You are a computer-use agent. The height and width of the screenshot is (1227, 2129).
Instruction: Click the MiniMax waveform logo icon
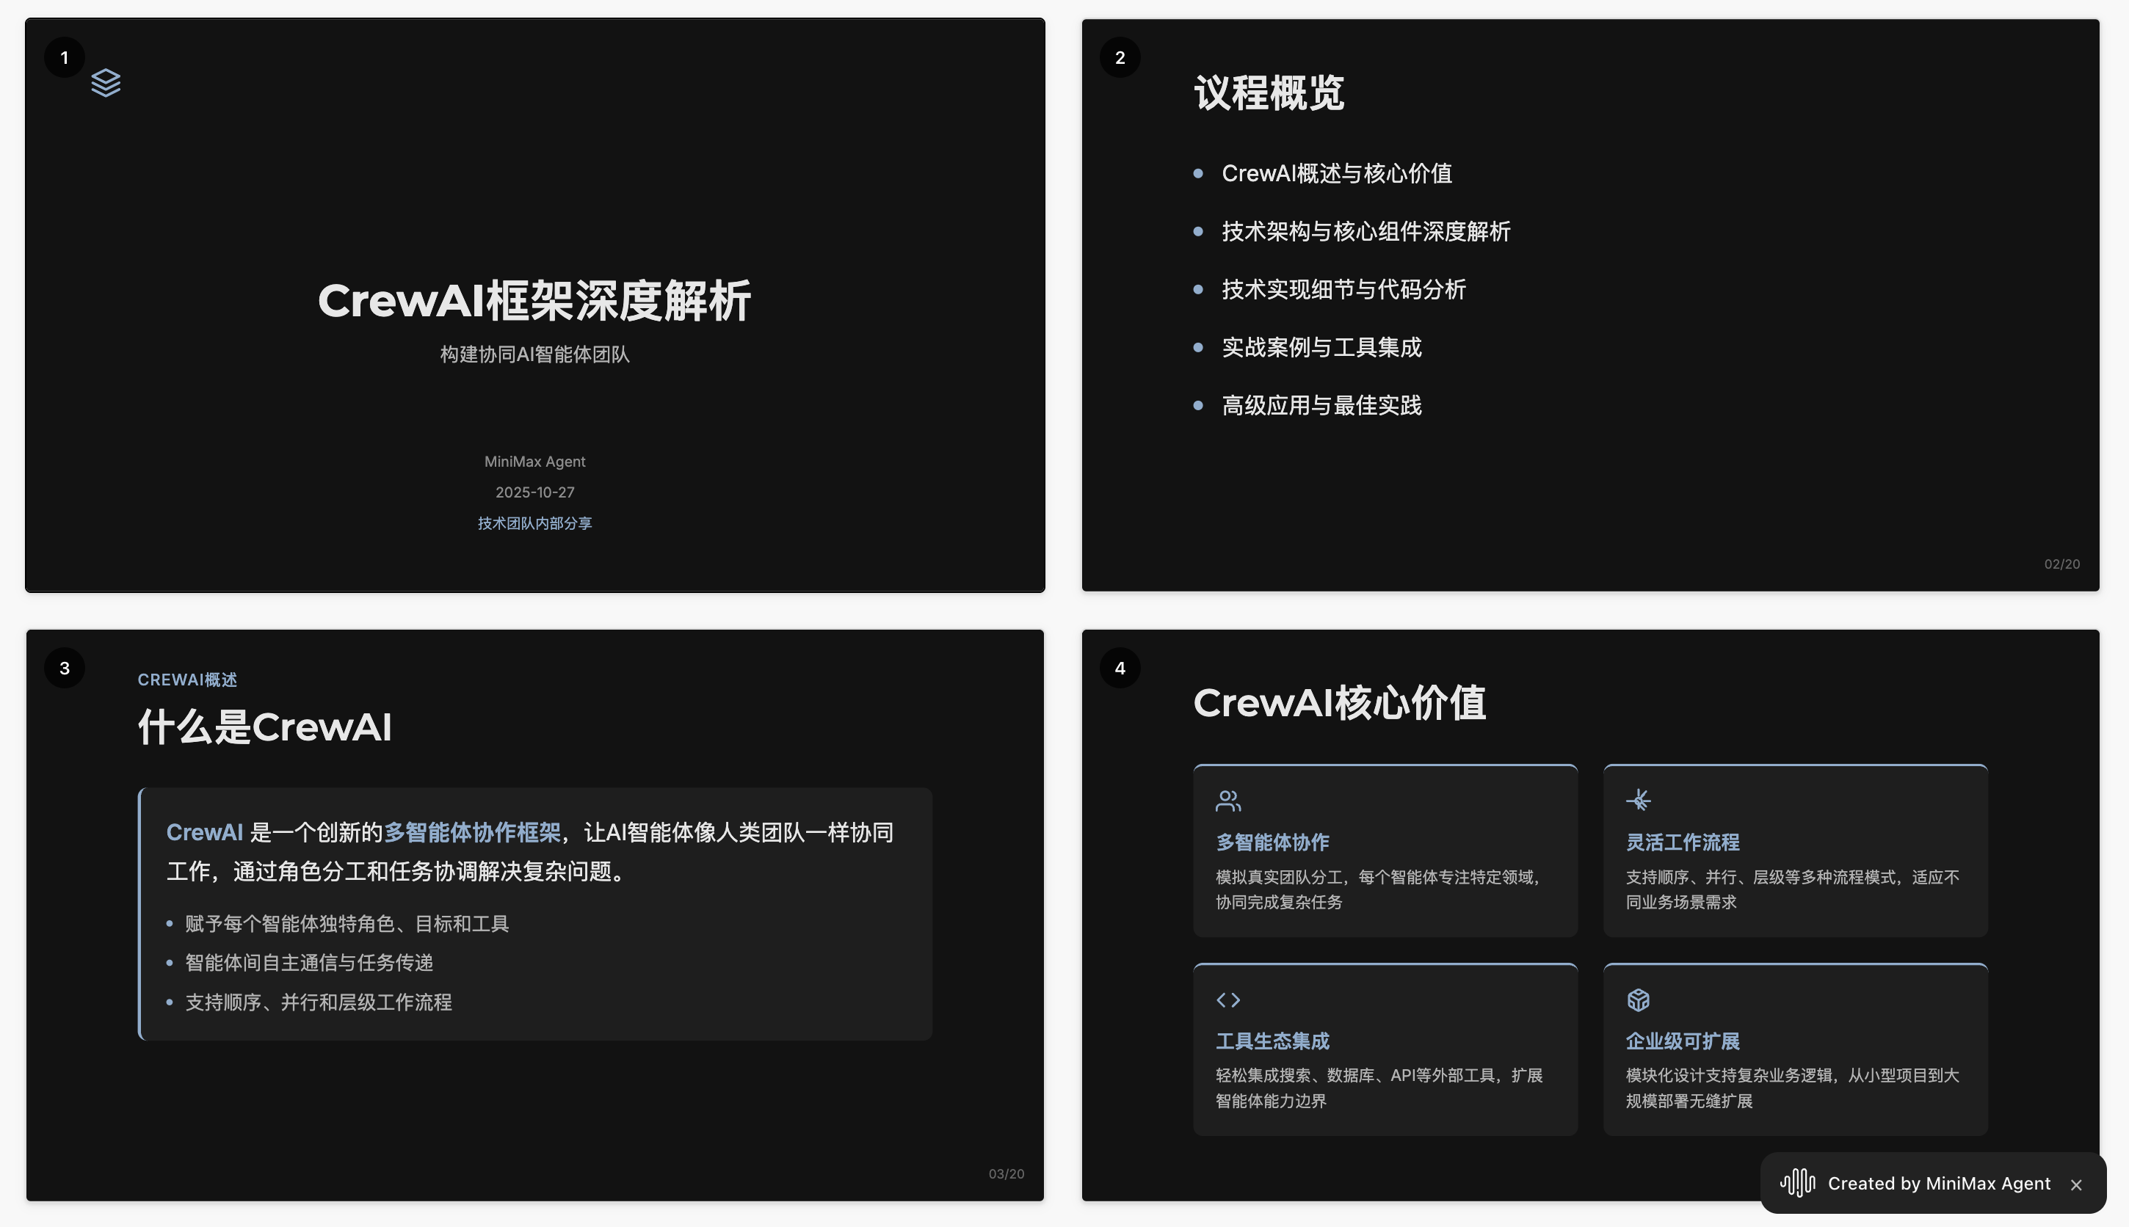(1797, 1182)
